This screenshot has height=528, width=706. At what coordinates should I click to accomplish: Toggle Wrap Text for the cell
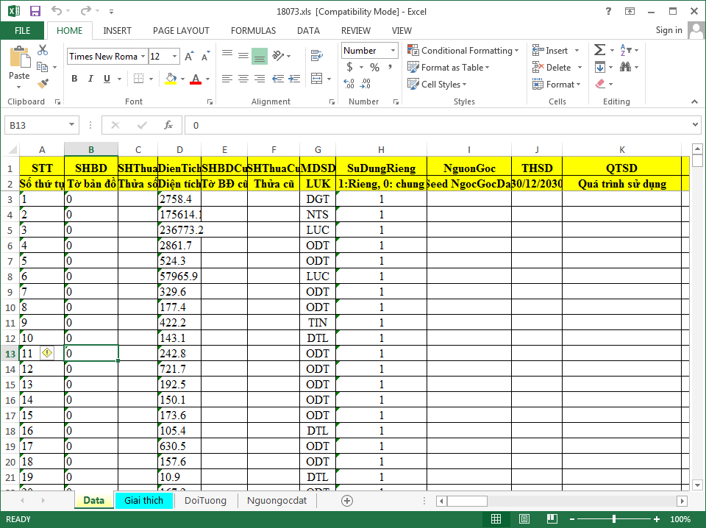pos(317,56)
